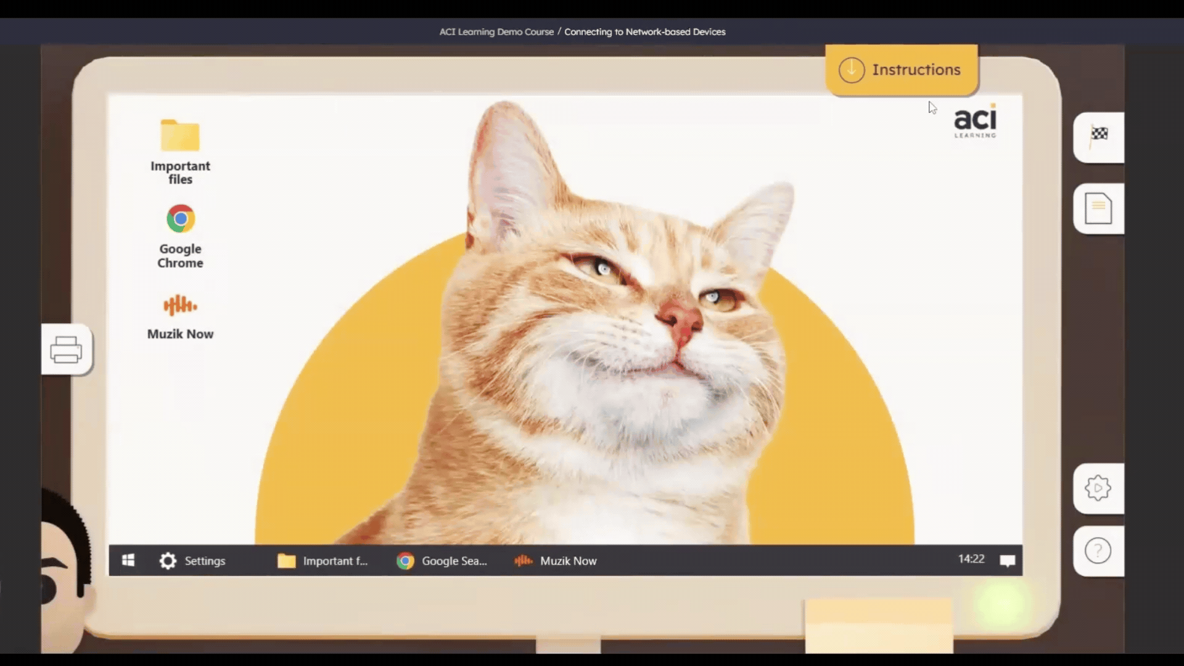Switch to Muzik Now taskbar item
The image size is (1184, 666).
tap(556, 561)
